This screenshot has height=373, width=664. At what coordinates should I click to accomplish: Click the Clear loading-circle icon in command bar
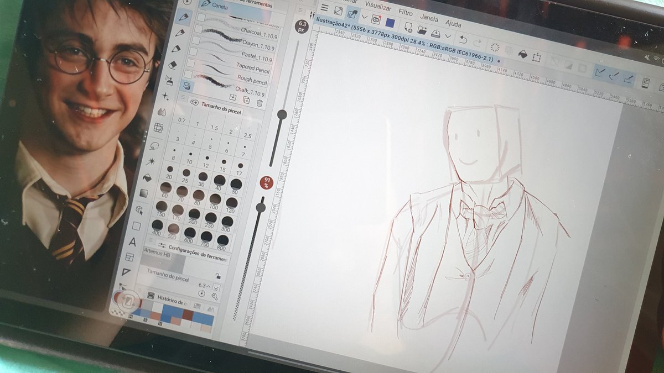(495, 48)
